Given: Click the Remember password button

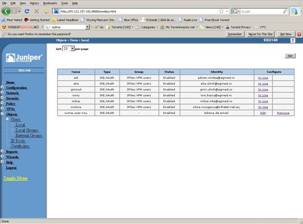Looking at the screenshot, I should 235,34.
